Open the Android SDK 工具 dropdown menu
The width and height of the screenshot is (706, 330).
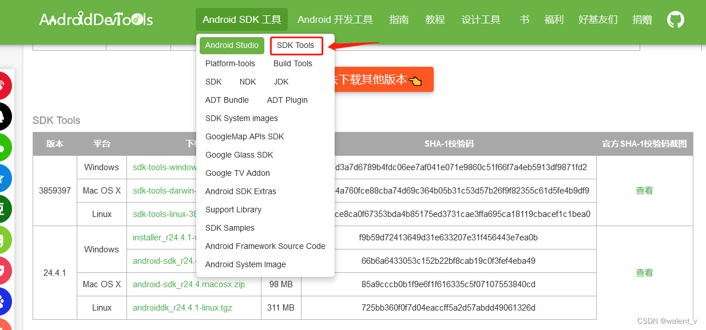[242, 19]
